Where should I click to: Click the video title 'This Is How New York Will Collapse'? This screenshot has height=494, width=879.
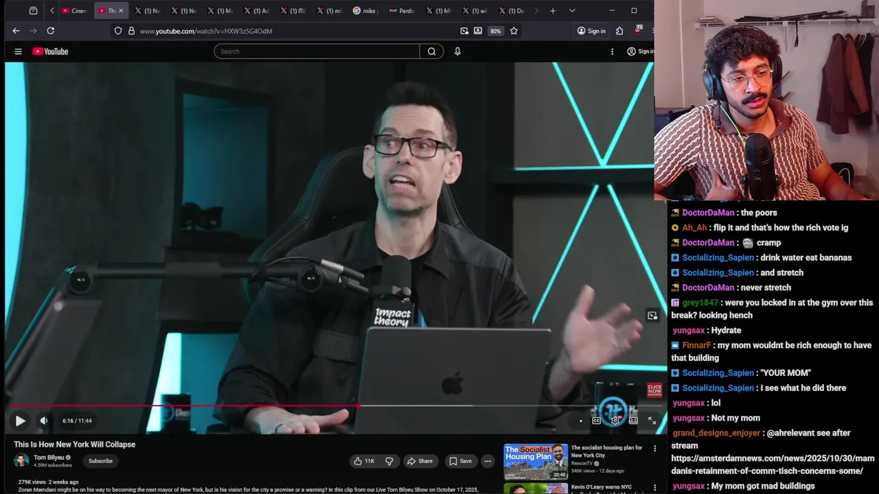[75, 445]
